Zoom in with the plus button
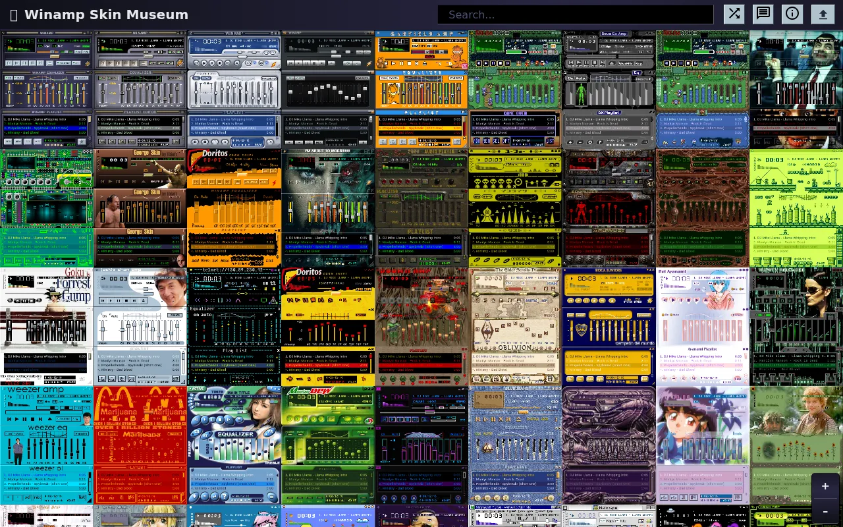 tap(825, 486)
